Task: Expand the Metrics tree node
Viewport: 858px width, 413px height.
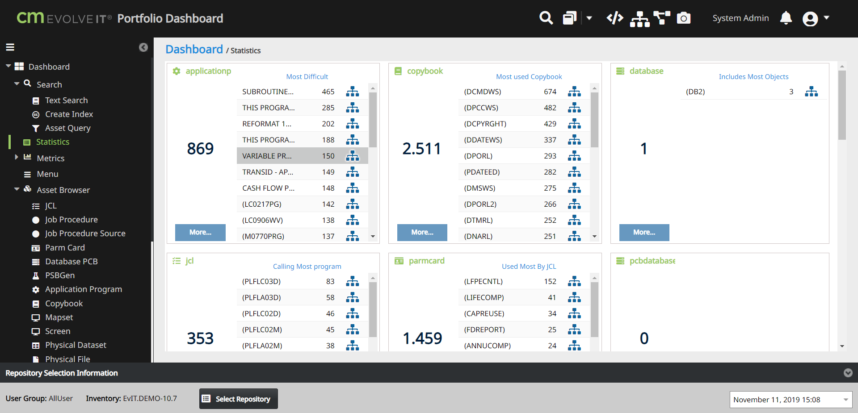Action: coord(17,157)
